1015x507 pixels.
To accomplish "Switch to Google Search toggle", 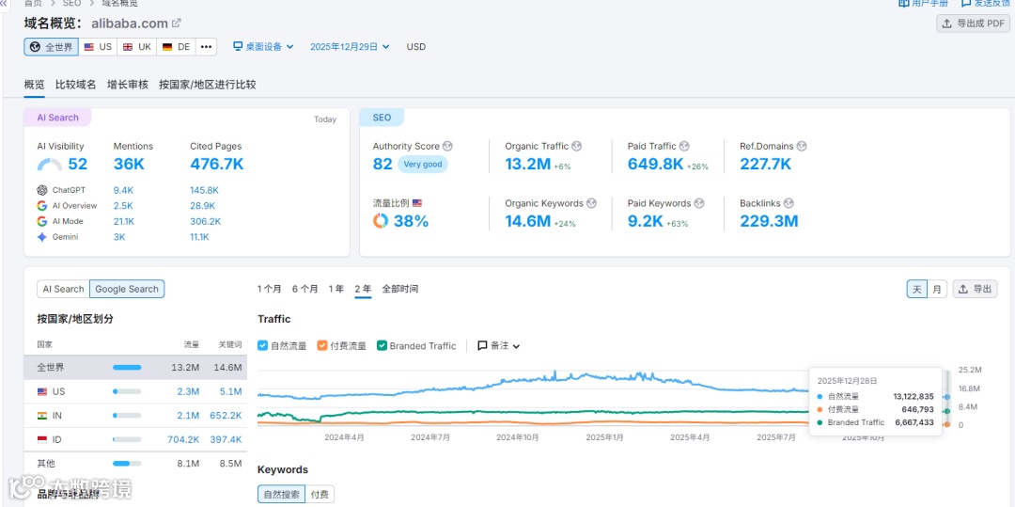I will click(127, 290).
